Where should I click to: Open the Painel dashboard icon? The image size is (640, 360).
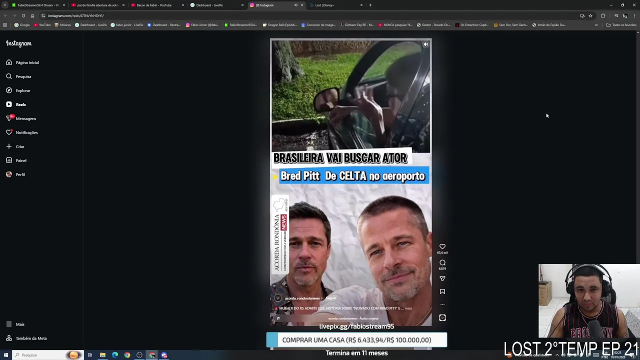point(9,160)
